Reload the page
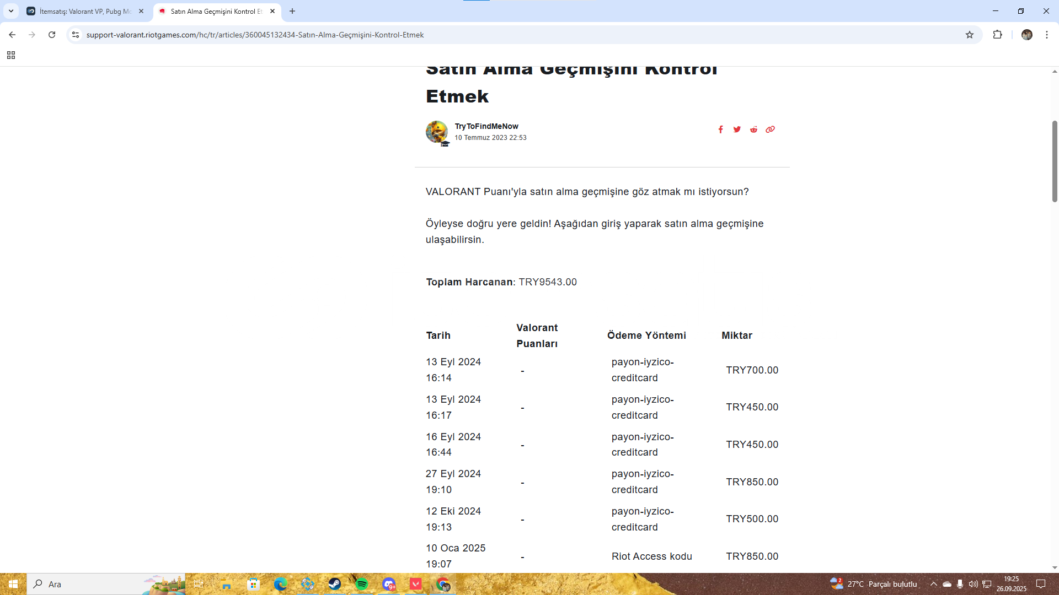 [52, 35]
